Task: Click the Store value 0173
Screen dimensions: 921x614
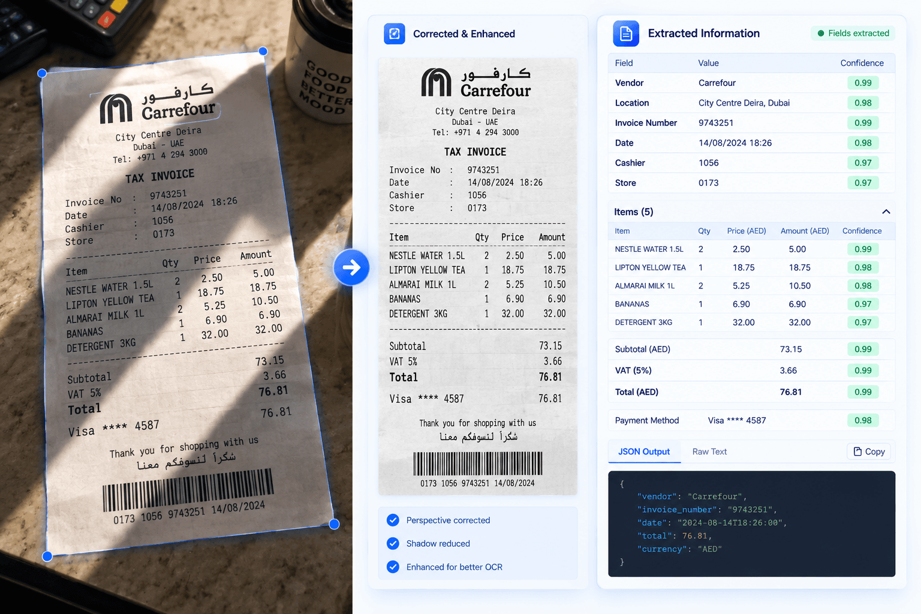Action: coord(709,183)
